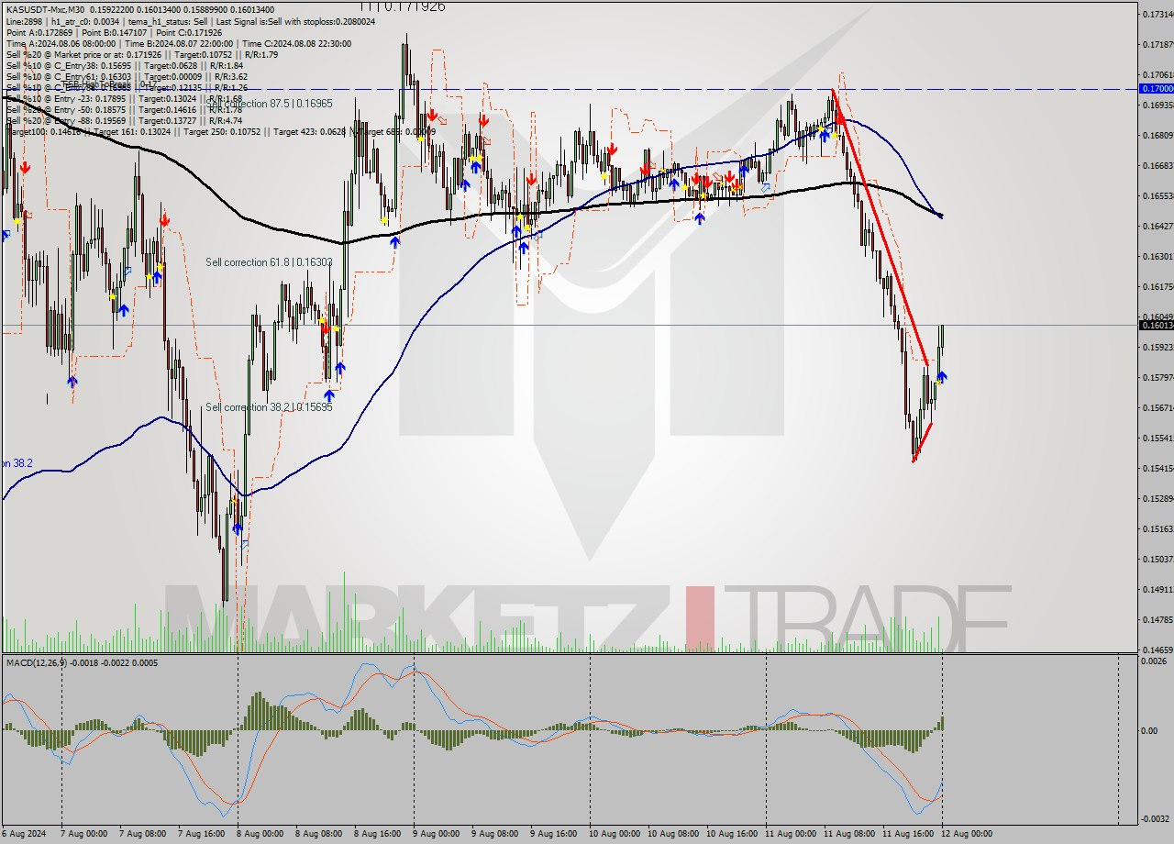
Task: Click the '9 Aug 16:00' time label
Action: (x=553, y=834)
